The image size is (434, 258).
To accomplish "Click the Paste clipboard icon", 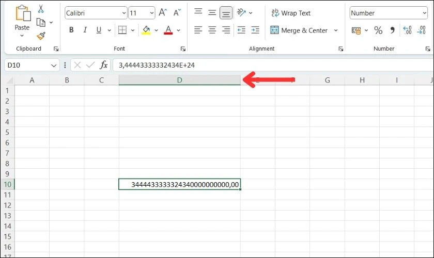I will pyautogui.click(x=23, y=13).
